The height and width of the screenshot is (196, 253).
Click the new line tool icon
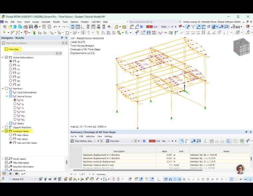click(12, 33)
